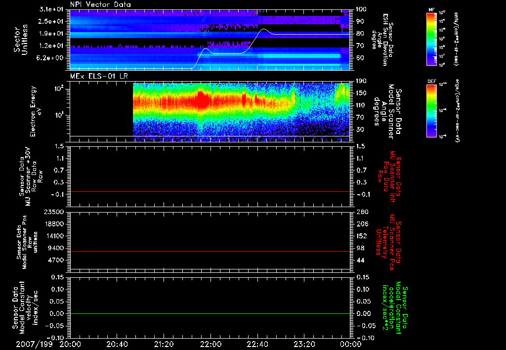Click the 2007/199 20:00 start time label

48,345
